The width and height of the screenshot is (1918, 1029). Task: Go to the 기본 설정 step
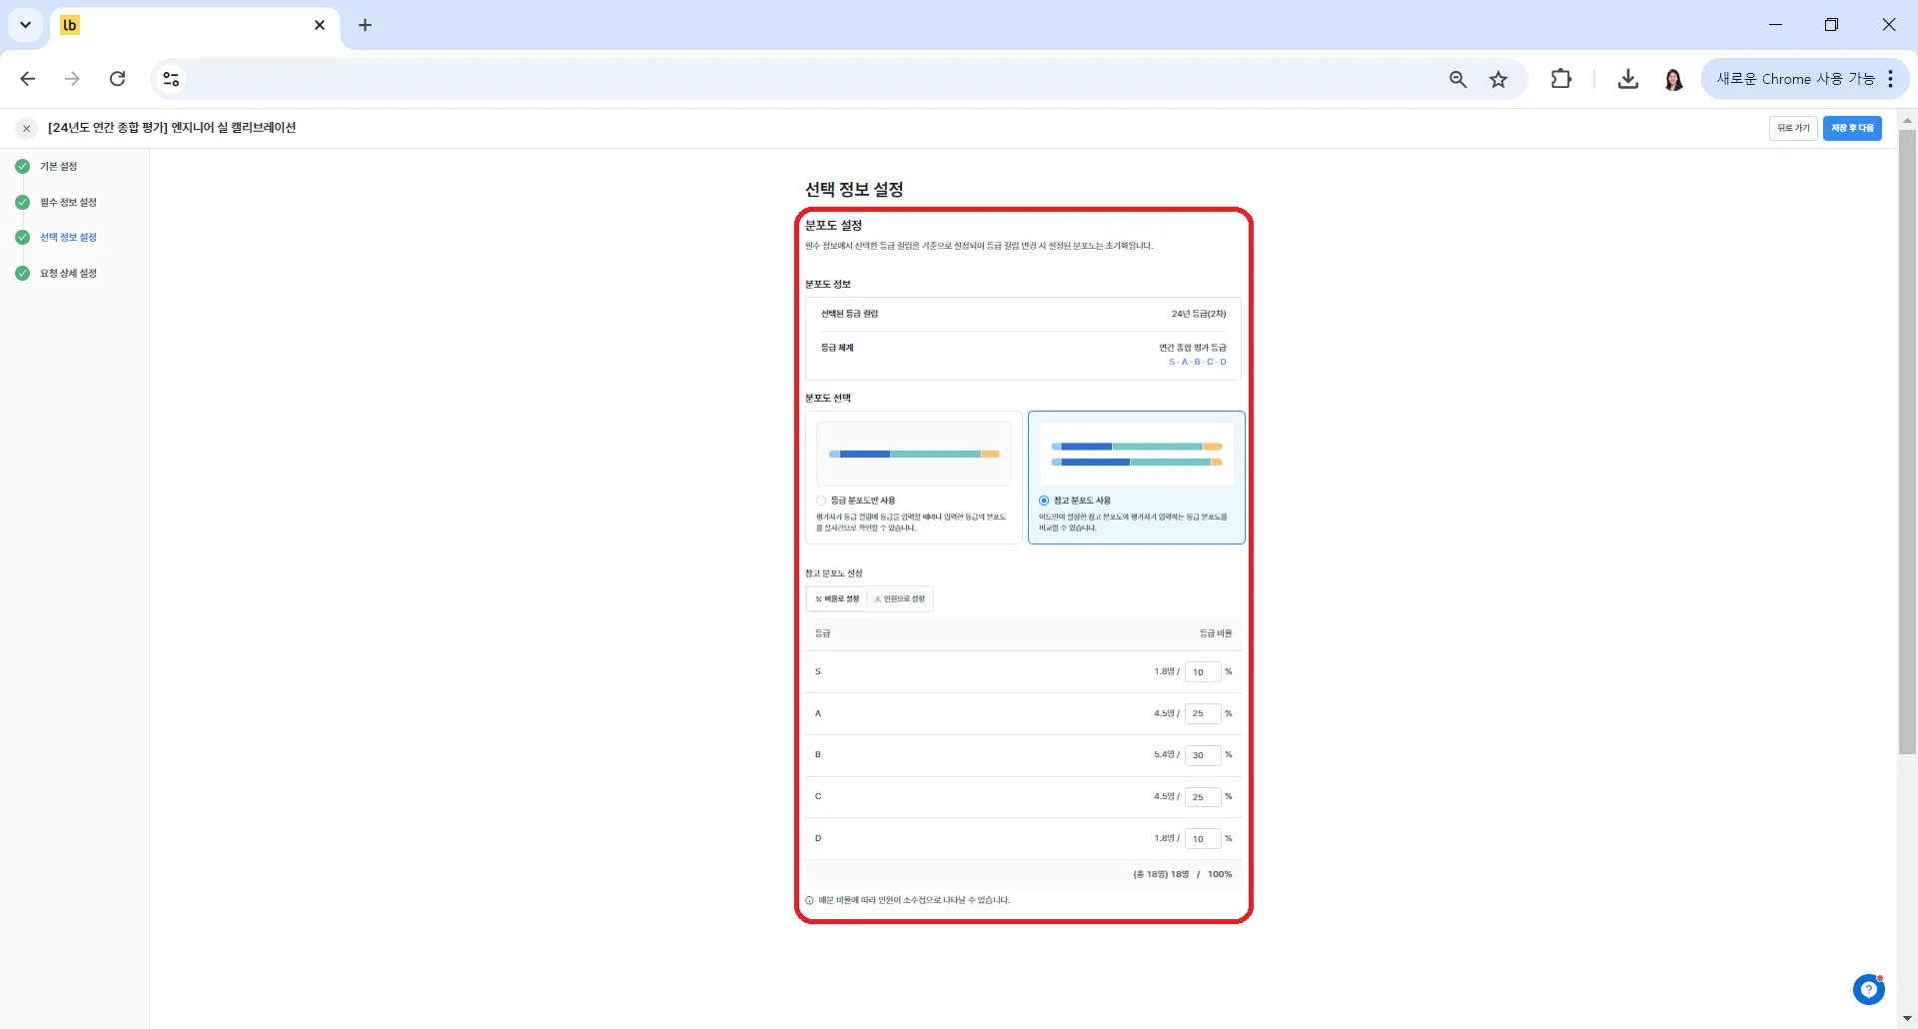58,167
